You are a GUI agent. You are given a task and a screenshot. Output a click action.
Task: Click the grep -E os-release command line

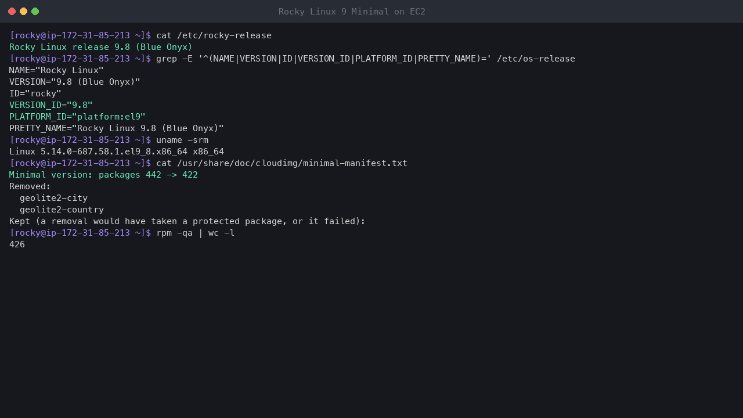(292, 59)
